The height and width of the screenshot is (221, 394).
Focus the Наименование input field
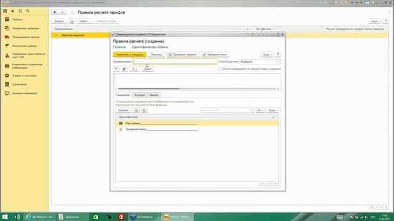coord(175,61)
